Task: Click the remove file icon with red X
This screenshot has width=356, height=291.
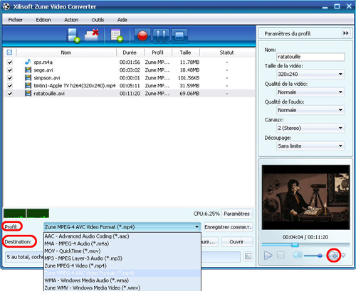Action: click(x=92, y=35)
